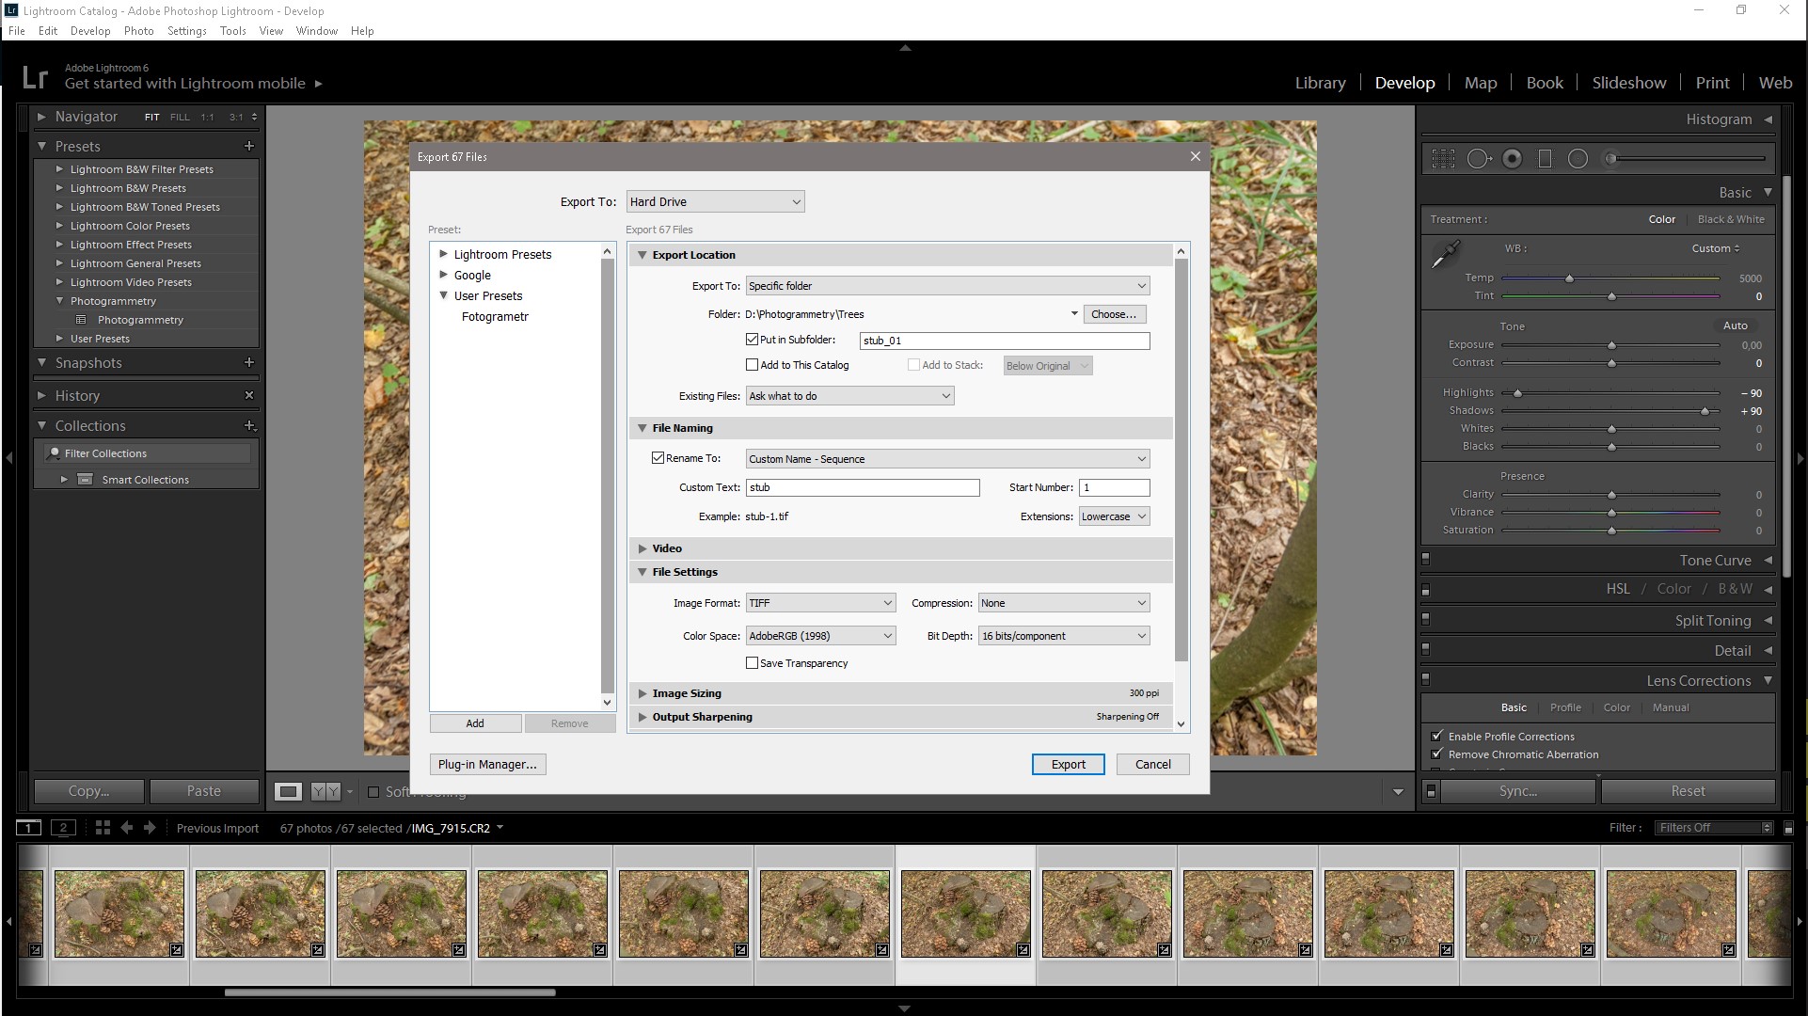1808x1016 pixels.
Task: Switch to grid view icon in filmstrip bar
Action: point(103,828)
